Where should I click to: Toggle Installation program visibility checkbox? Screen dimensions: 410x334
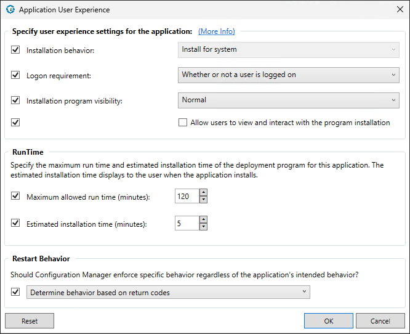(15, 100)
